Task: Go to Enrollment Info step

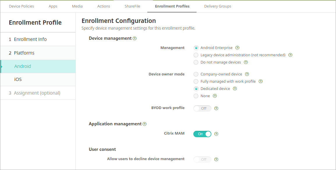Action: [x=30, y=39]
